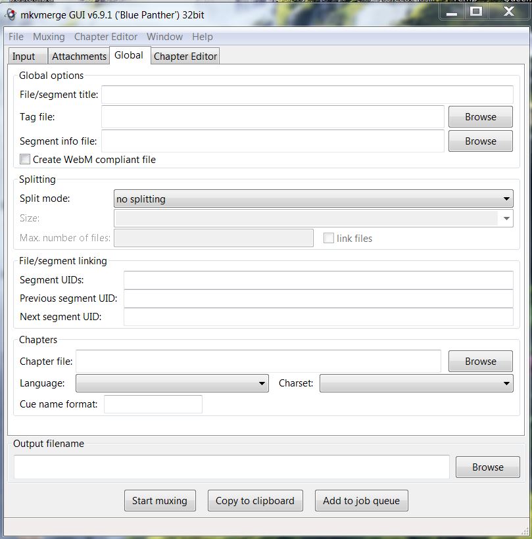This screenshot has height=539, width=532.
Task: Click the mkvmerge app icon in title bar
Action: (11, 14)
